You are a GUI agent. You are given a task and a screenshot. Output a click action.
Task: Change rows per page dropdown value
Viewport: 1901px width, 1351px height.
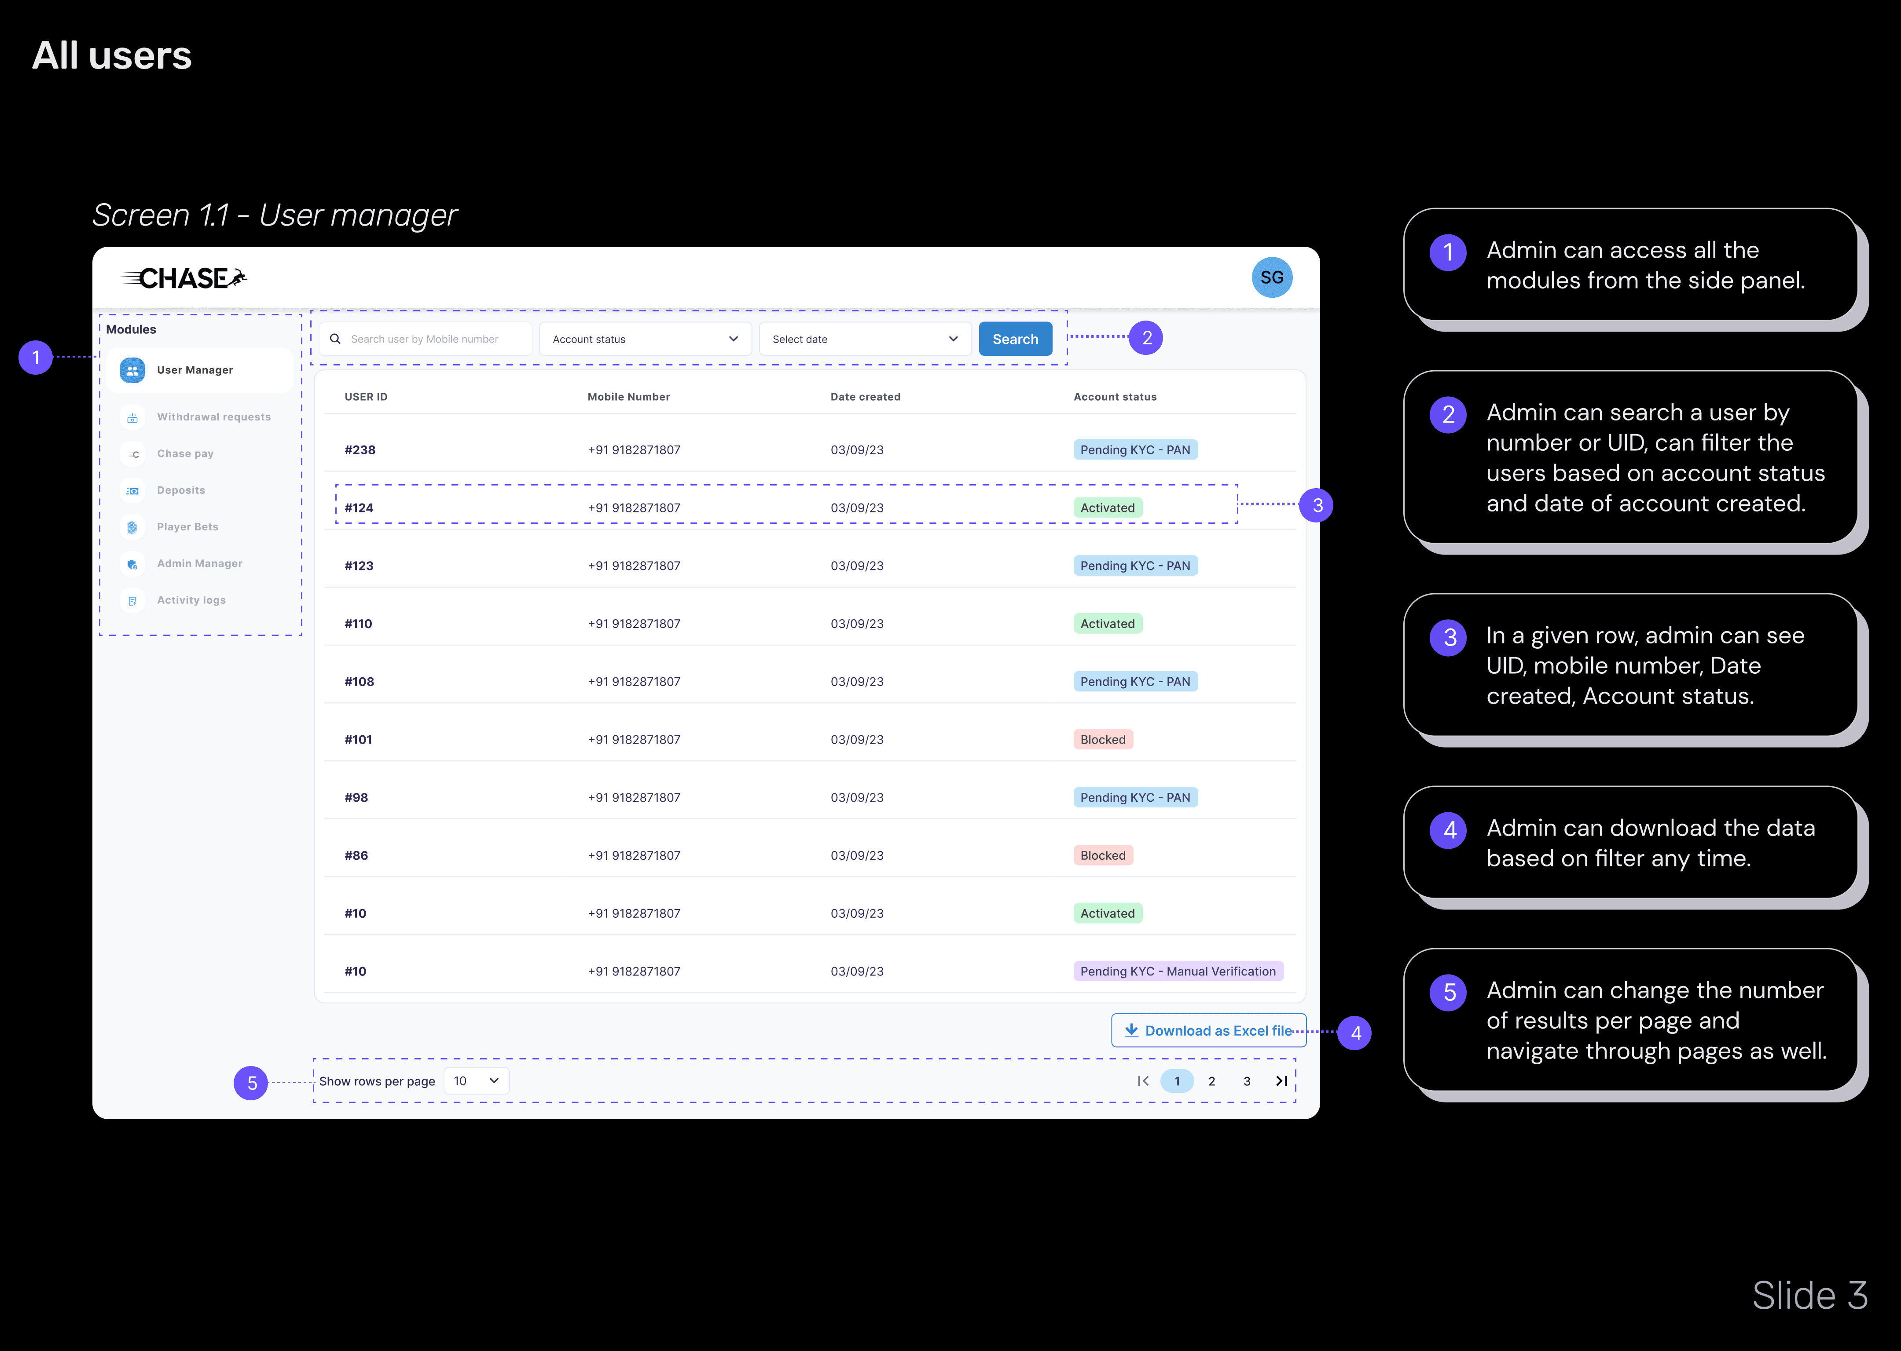[x=476, y=1081]
